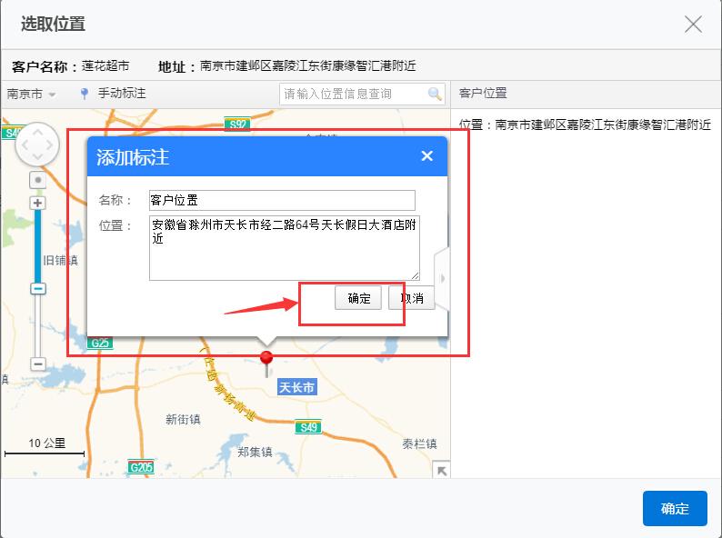
Task: Click the map pan direction control
Action: pos(37,144)
